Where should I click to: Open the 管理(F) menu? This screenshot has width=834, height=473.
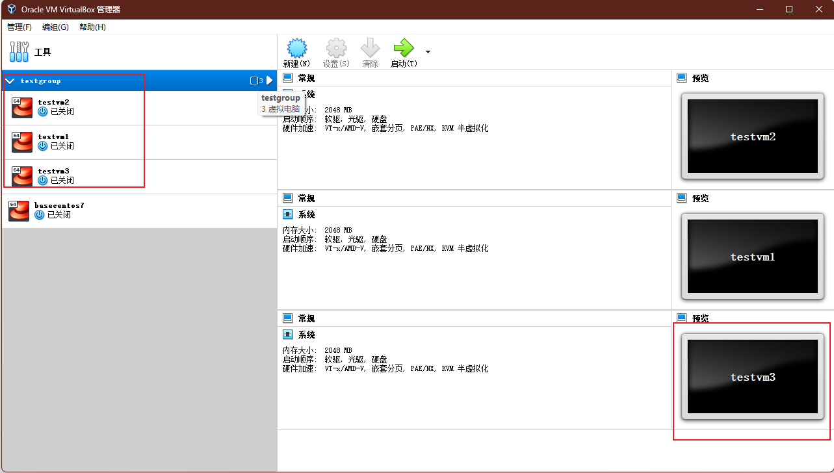coord(20,27)
